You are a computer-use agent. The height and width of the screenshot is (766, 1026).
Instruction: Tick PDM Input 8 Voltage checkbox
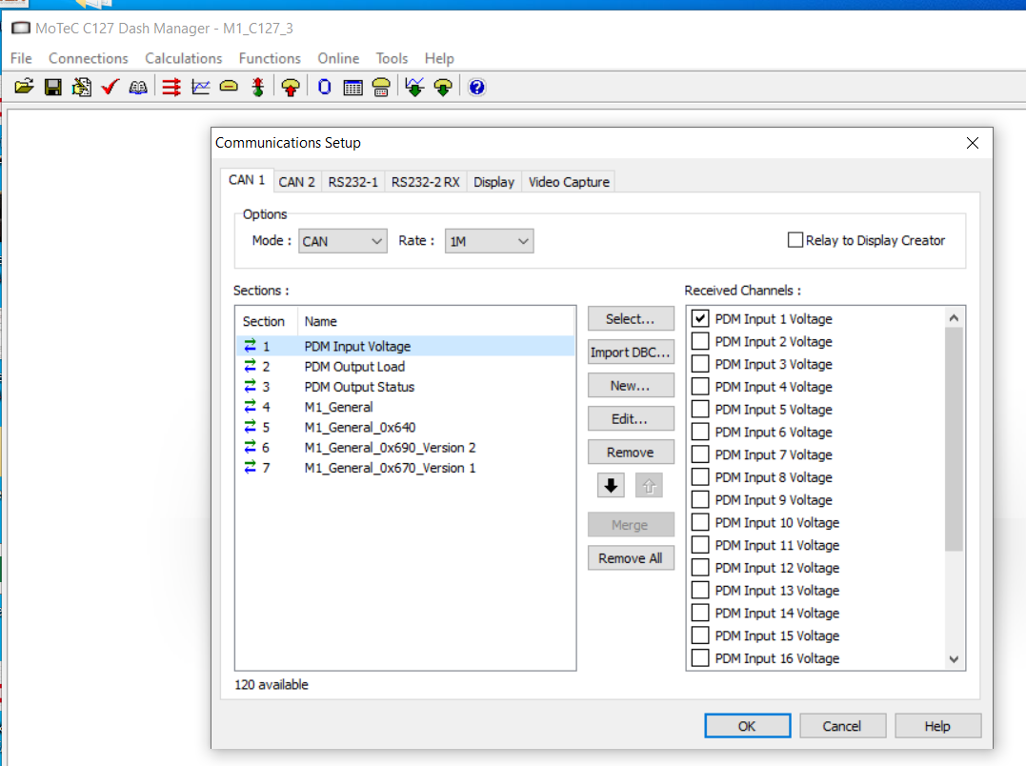pyautogui.click(x=700, y=477)
